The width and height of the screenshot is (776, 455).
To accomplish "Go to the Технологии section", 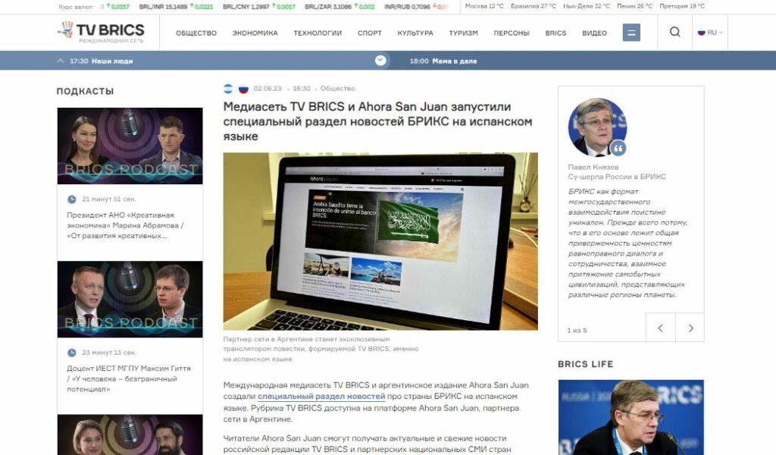I will point(318,33).
